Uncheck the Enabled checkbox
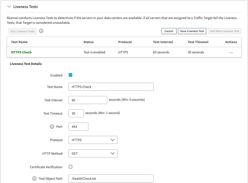 70,75
